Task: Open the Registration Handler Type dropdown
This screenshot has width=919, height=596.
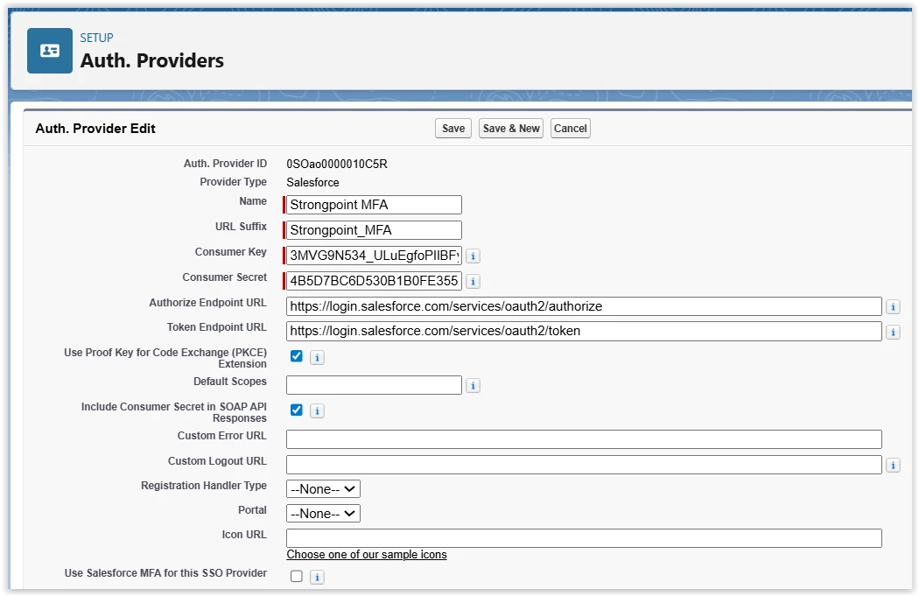Action: (x=323, y=489)
